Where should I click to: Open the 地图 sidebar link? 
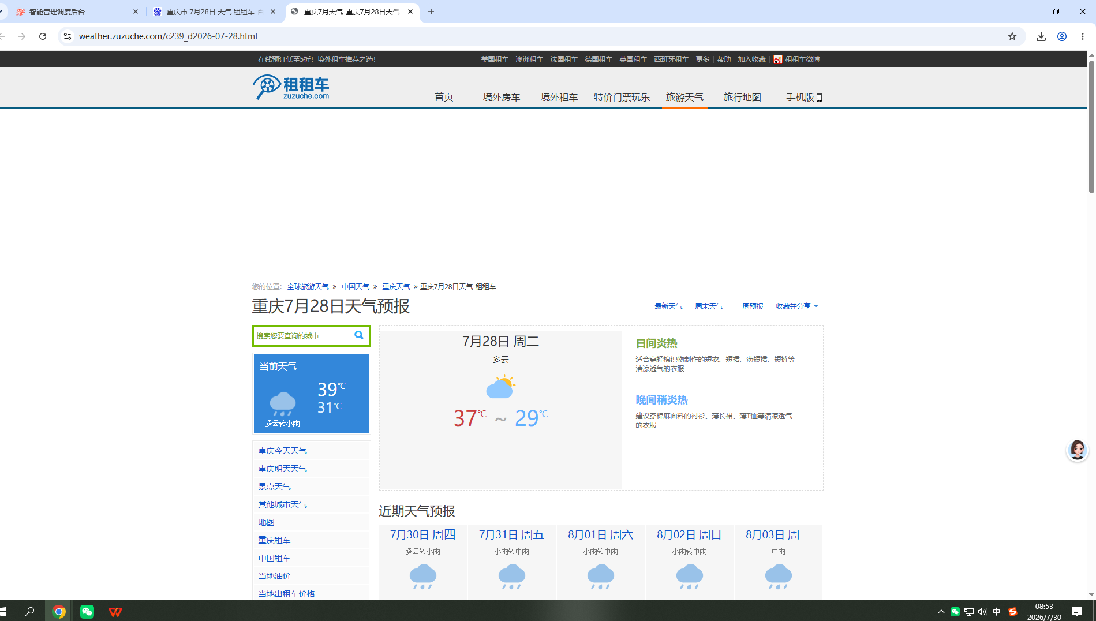click(266, 522)
